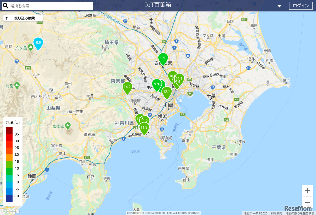Expand the header dropdown arrow
The width and height of the screenshot is (316, 215).
pos(279,6)
